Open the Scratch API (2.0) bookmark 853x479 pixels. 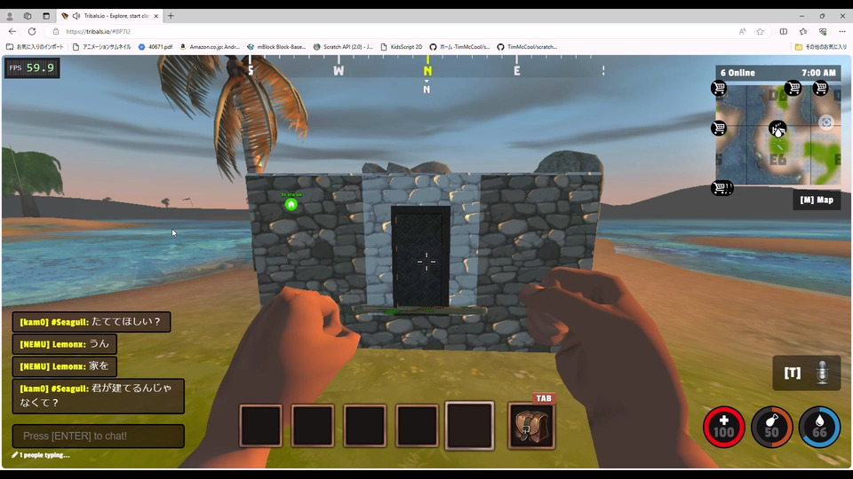pos(343,47)
